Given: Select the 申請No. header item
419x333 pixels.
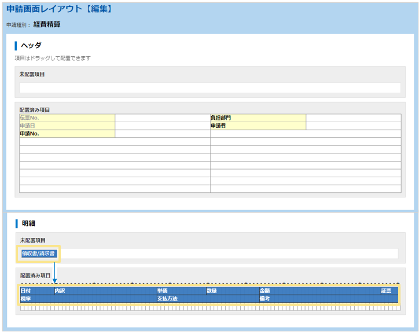Looking at the screenshot, I should tap(67, 134).
